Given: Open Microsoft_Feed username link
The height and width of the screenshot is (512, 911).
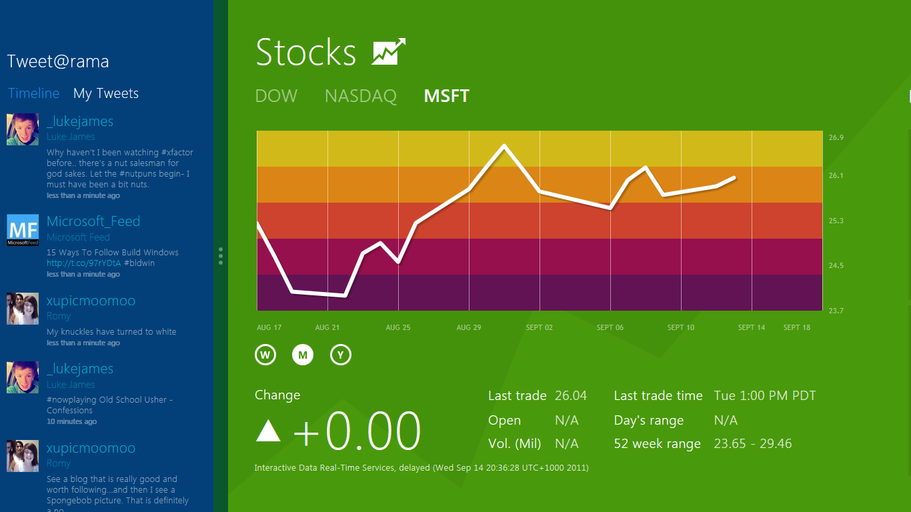Looking at the screenshot, I should (93, 221).
